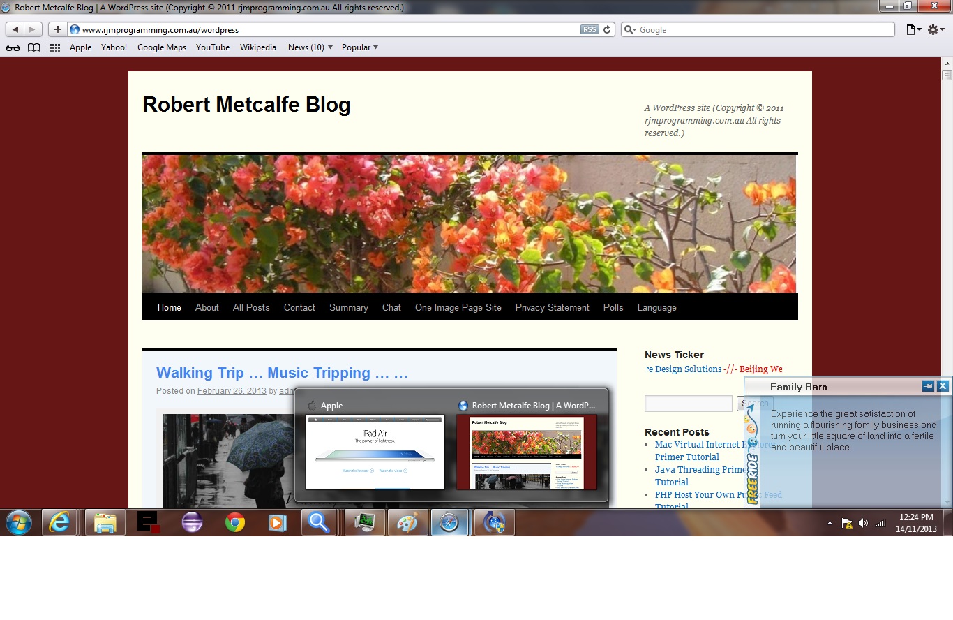
Task: Open Top Sites grid icon
Action: (54, 47)
